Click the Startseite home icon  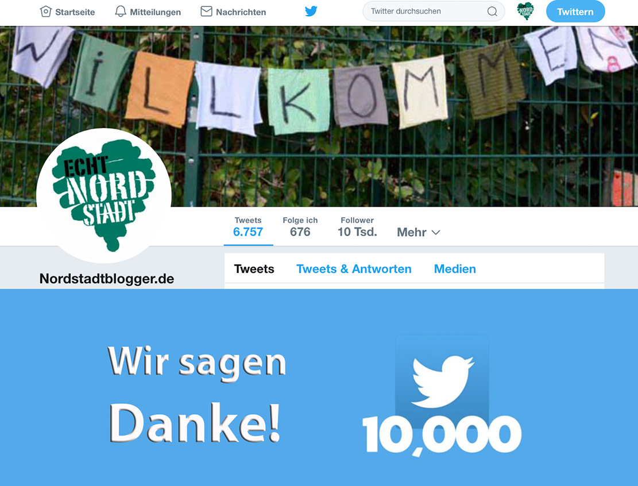[x=45, y=11]
